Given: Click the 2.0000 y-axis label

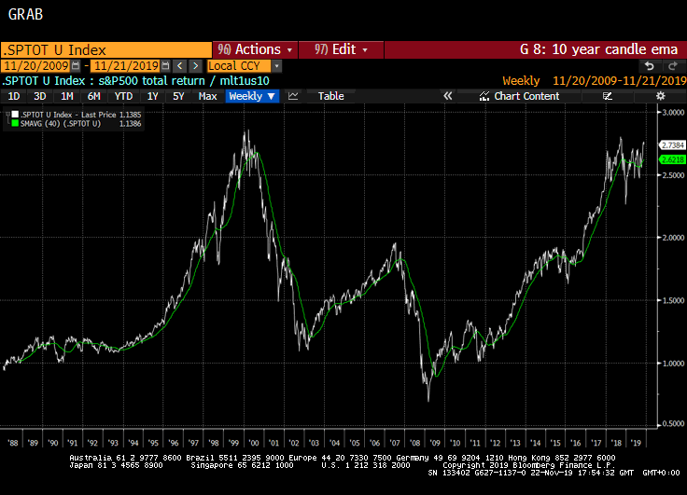Looking at the screenshot, I should point(673,238).
